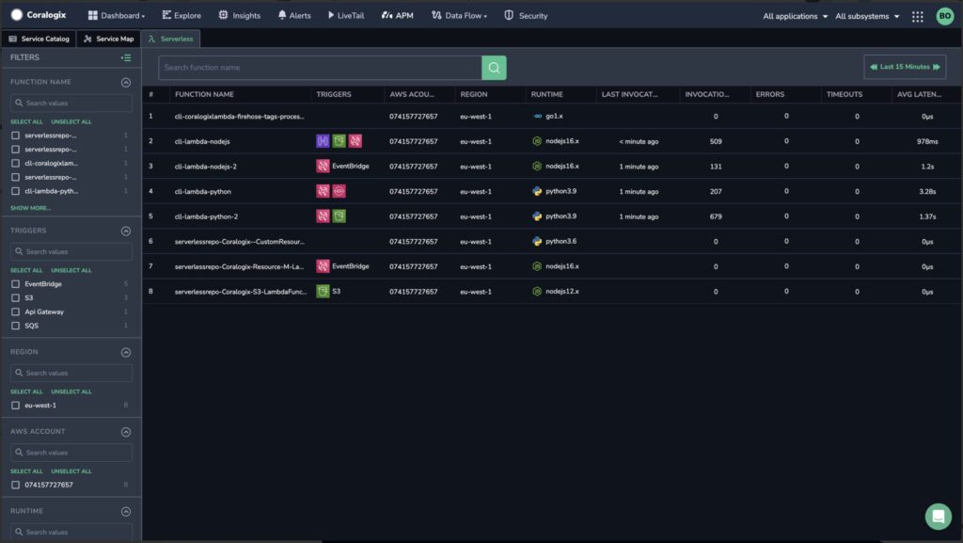Click the go1.x runtime icon
Screen dimensions: 963x543
point(537,116)
